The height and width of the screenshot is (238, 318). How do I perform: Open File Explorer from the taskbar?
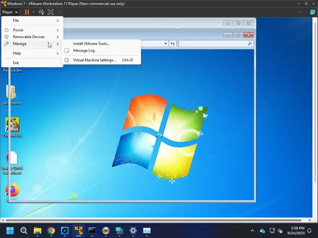click(x=37, y=231)
